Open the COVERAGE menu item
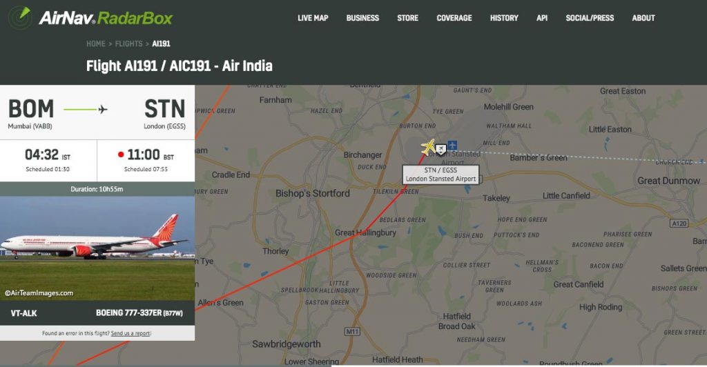The width and height of the screenshot is (707, 367). [454, 18]
